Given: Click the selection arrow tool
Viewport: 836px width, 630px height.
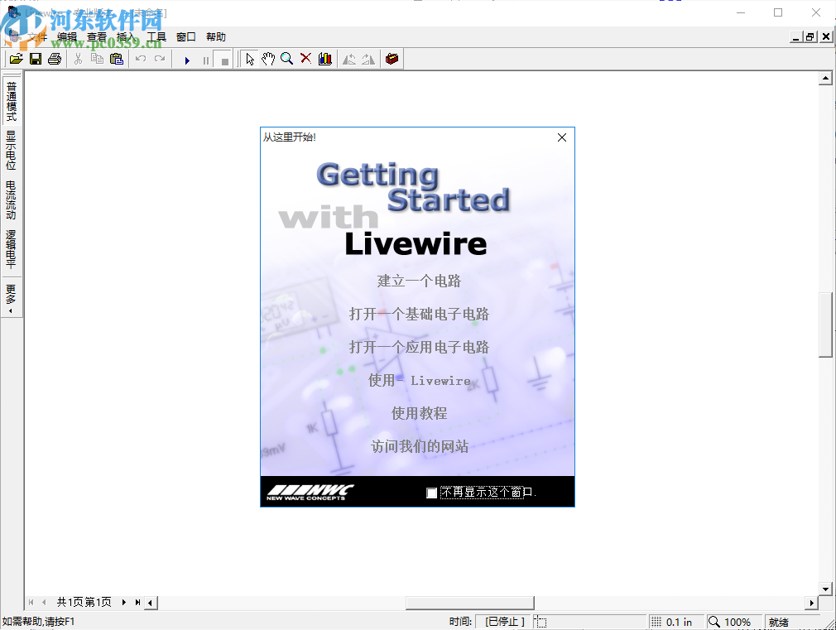Looking at the screenshot, I should pos(251,58).
